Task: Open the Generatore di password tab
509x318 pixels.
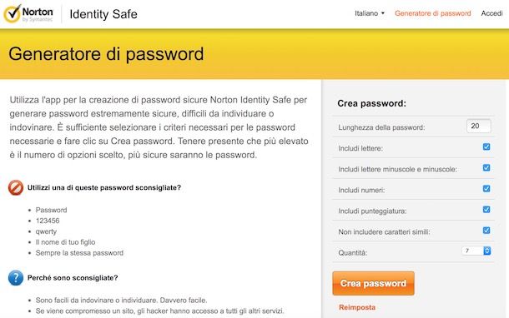Action: (433, 13)
